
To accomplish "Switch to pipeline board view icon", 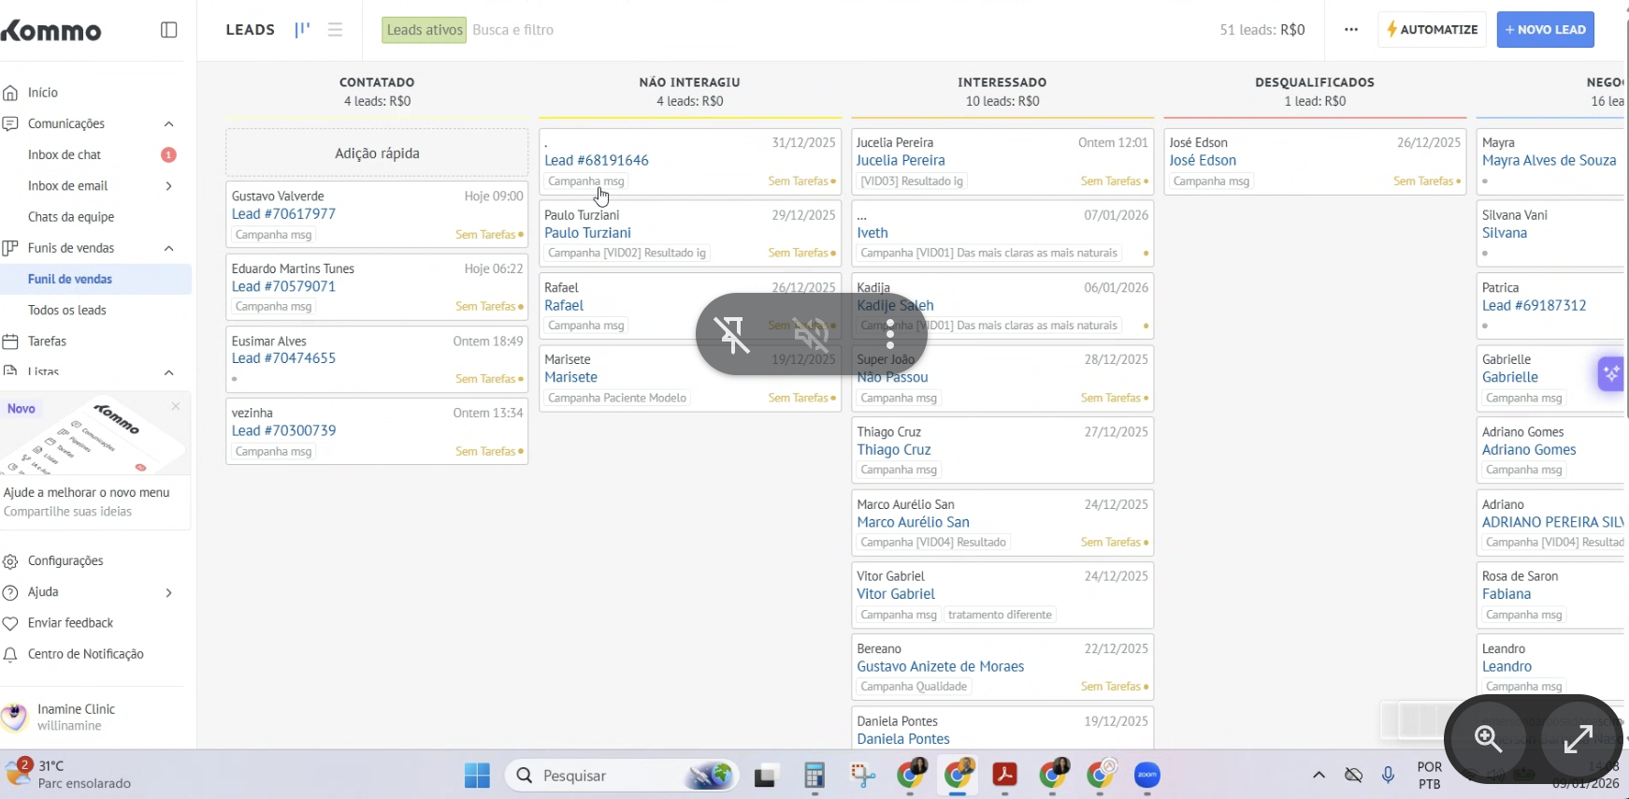I will [302, 30].
